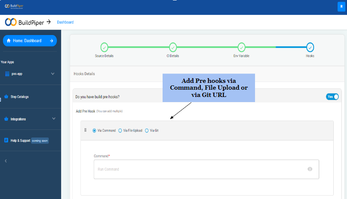Go to Source Details step circle
Viewport: 347px width, 199px height.
pos(104,47)
